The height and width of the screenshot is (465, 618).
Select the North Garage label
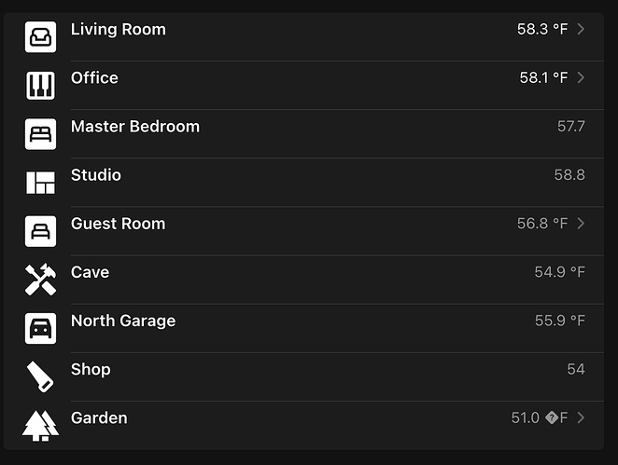click(x=123, y=321)
